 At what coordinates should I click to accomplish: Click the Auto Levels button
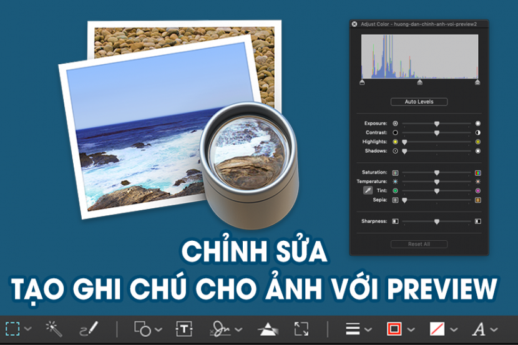point(419,102)
